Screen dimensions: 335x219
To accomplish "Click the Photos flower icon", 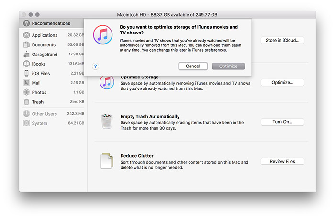I will 26,92.
